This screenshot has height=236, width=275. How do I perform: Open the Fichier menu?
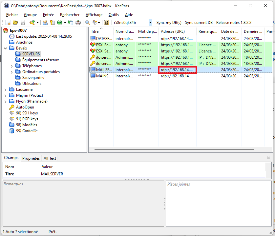pos(12,15)
